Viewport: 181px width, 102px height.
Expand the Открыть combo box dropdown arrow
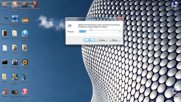[120, 31]
